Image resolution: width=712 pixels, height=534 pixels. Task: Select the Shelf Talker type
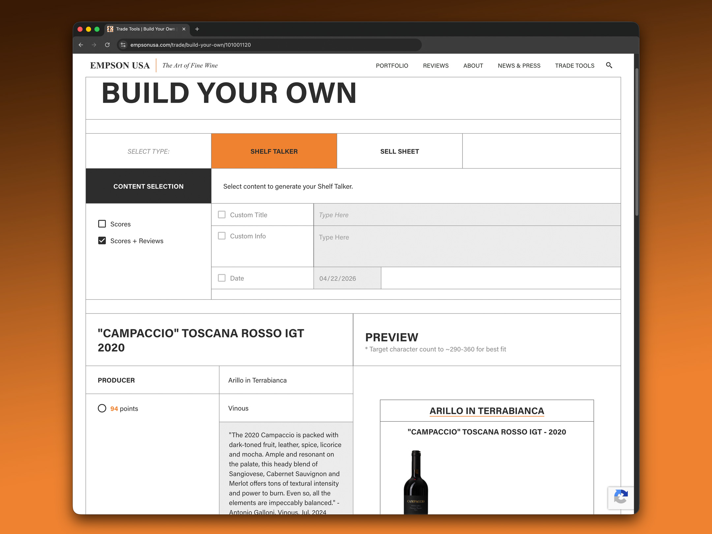[x=274, y=151]
